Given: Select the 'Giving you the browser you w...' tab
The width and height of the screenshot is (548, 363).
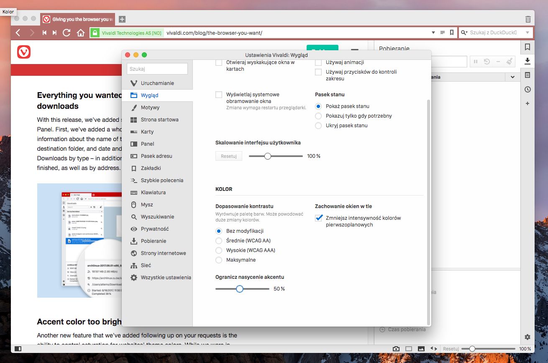Looking at the screenshot, I should click(x=78, y=19).
